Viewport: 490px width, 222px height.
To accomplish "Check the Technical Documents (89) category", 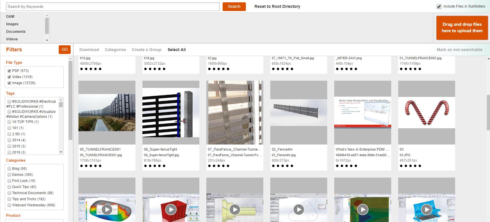I will point(9,193).
